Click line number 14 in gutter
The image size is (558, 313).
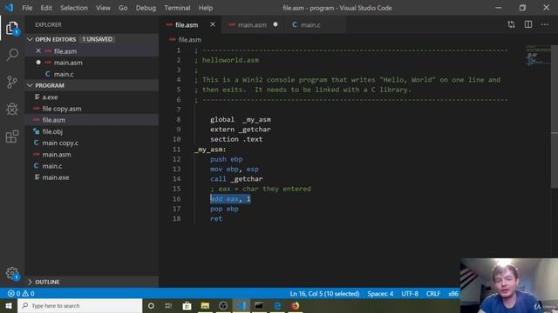(176, 179)
